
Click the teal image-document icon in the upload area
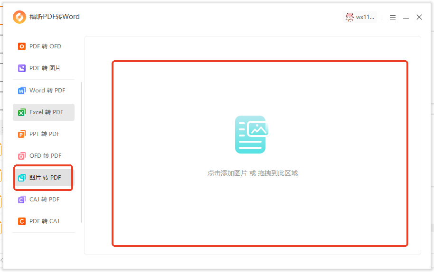[252, 135]
